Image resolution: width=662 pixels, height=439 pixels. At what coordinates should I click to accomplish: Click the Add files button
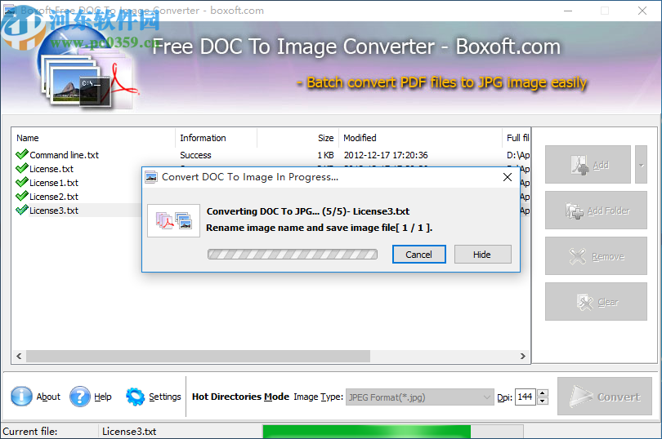click(x=588, y=165)
